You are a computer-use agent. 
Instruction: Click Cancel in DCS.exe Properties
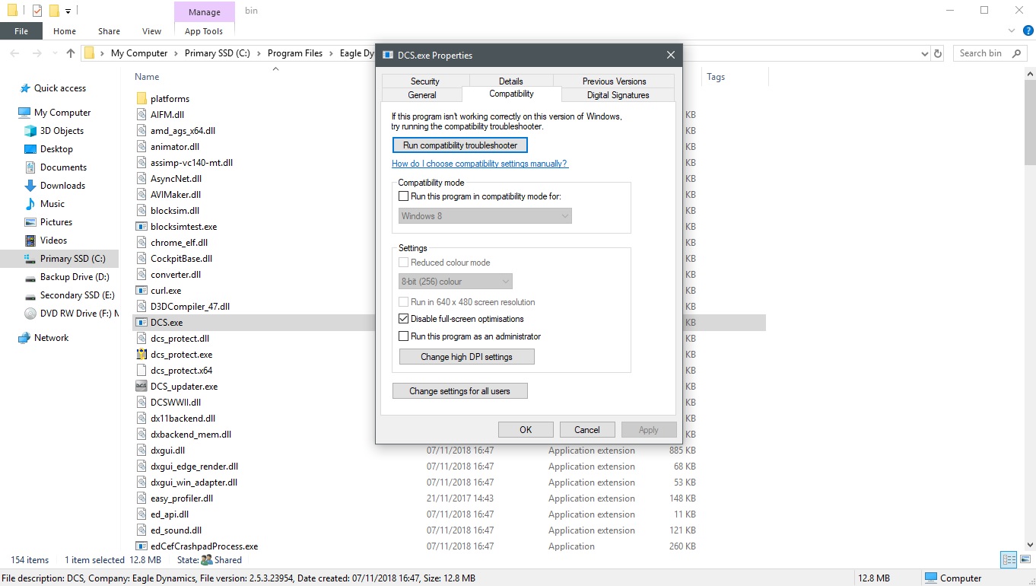click(587, 430)
